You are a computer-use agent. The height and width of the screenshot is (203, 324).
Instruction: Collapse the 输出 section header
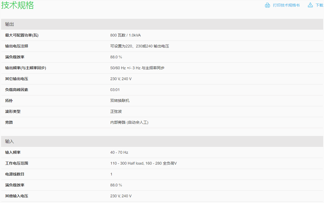tap(10, 24)
